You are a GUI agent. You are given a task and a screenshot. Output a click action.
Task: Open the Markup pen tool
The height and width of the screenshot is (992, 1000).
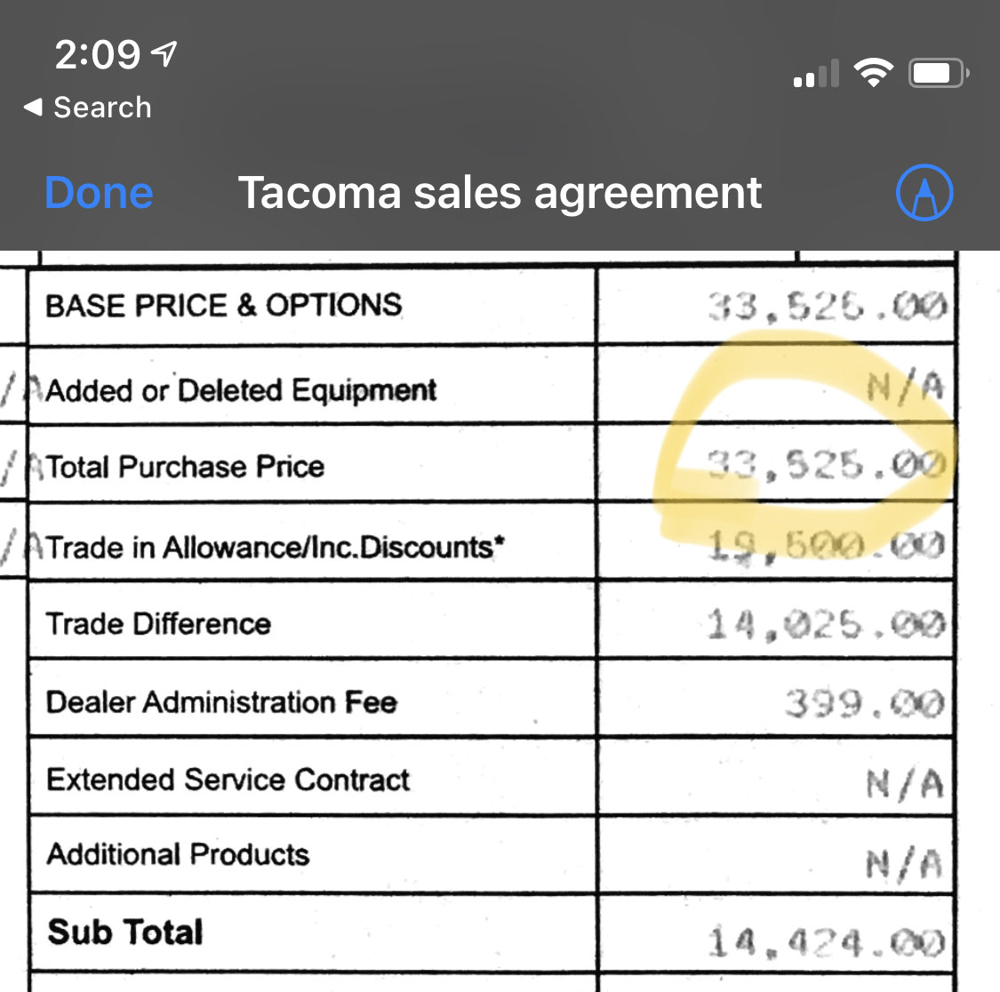(924, 193)
